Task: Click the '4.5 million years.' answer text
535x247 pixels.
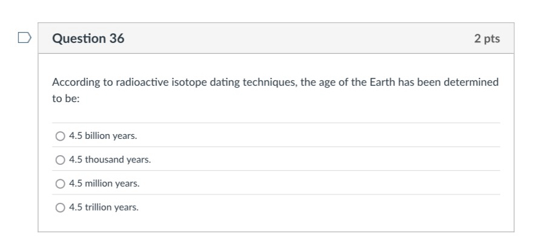Action: pyautogui.click(x=104, y=184)
